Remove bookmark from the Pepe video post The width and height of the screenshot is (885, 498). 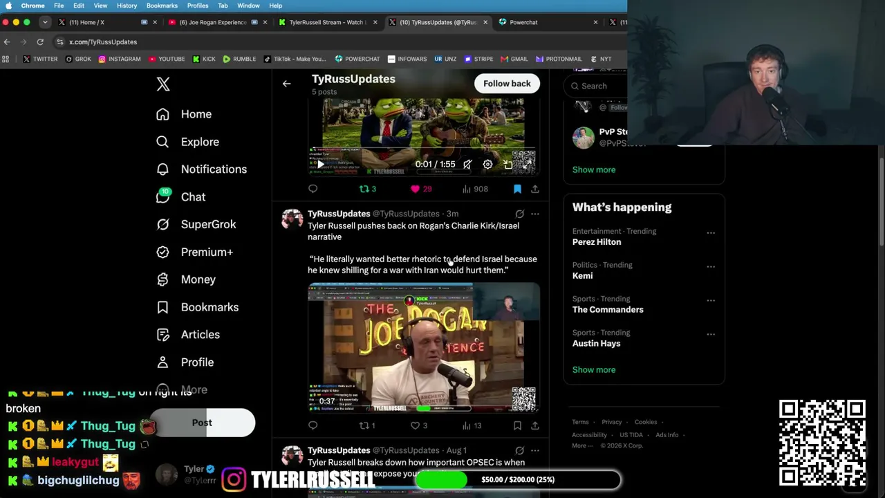(x=517, y=189)
